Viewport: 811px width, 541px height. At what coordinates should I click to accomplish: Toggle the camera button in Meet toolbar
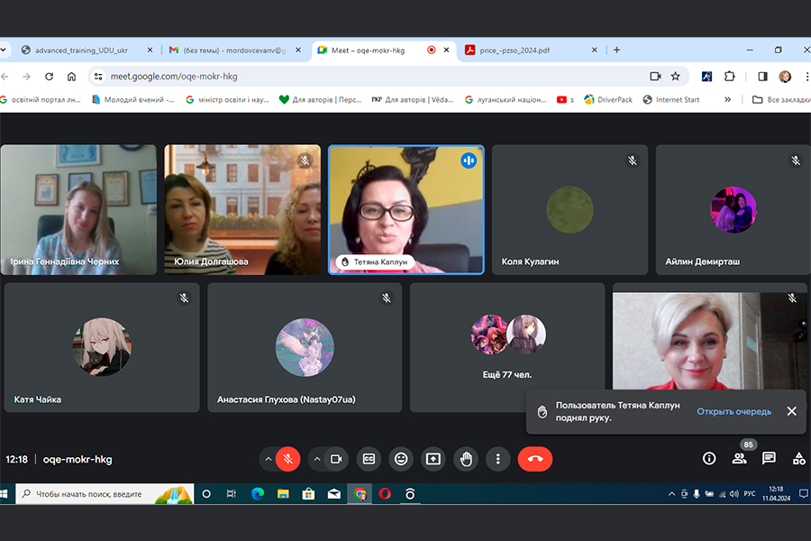(336, 459)
